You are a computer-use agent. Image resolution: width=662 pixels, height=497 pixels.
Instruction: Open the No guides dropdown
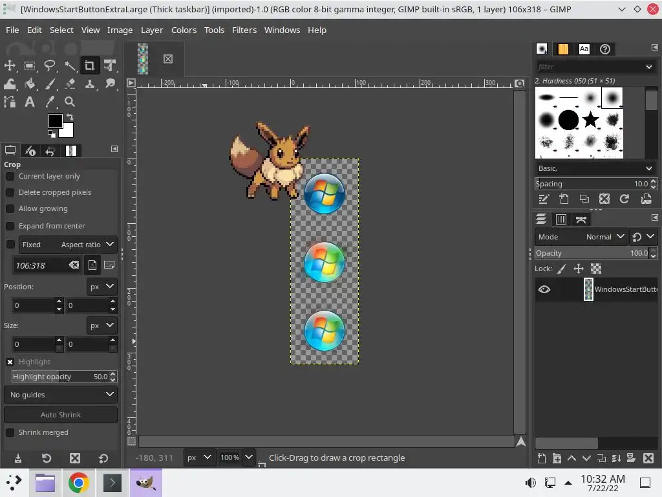pos(61,395)
